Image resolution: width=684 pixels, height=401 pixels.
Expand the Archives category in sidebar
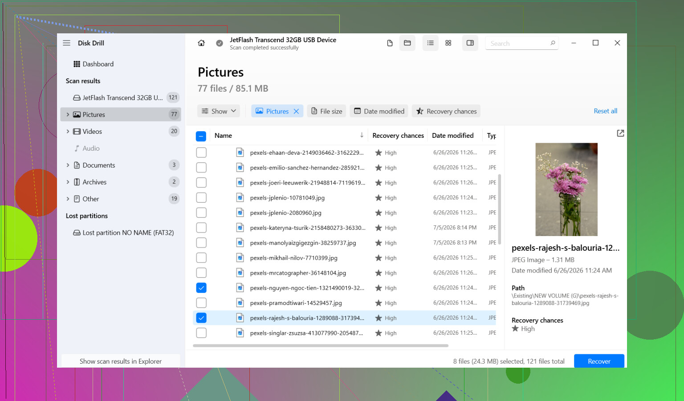tap(68, 182)
